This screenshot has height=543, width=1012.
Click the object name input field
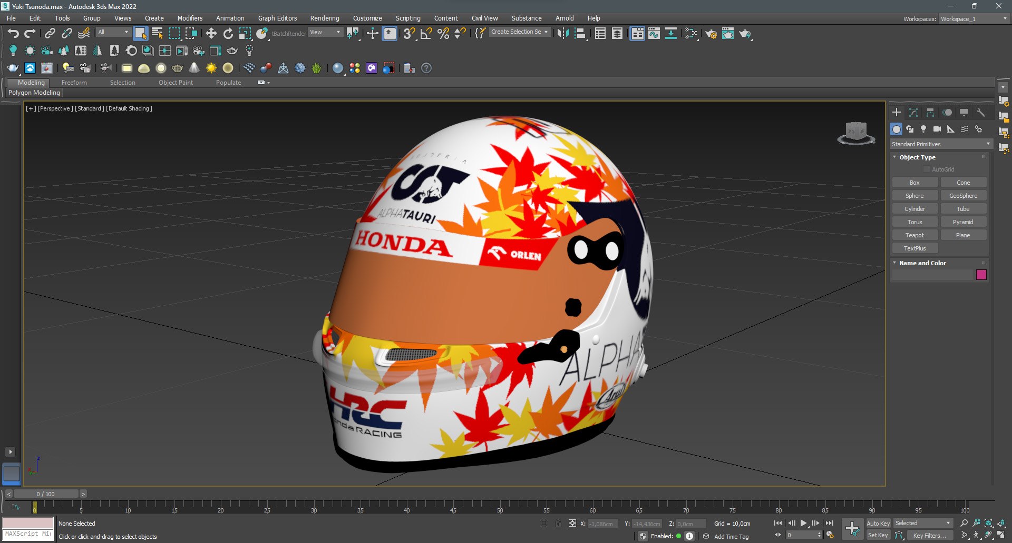[932, 275]
